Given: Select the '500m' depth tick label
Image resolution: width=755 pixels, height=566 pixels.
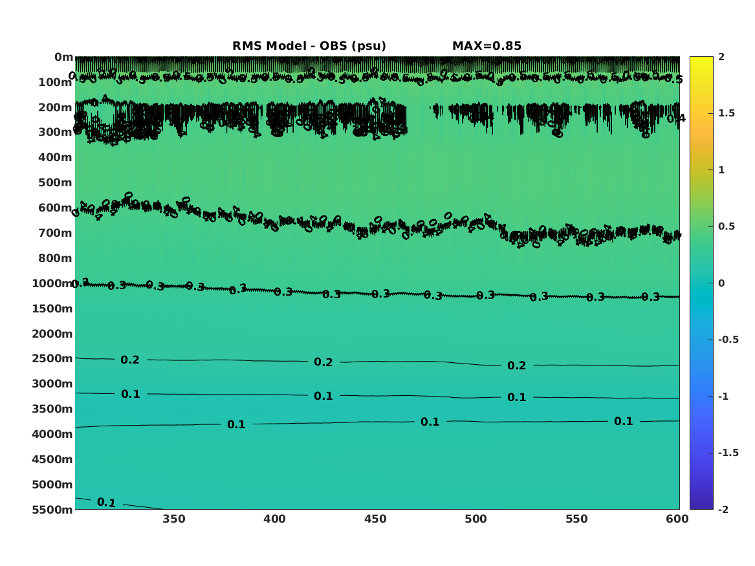Looking at the screenshot, I should click(x=56, y=183).
